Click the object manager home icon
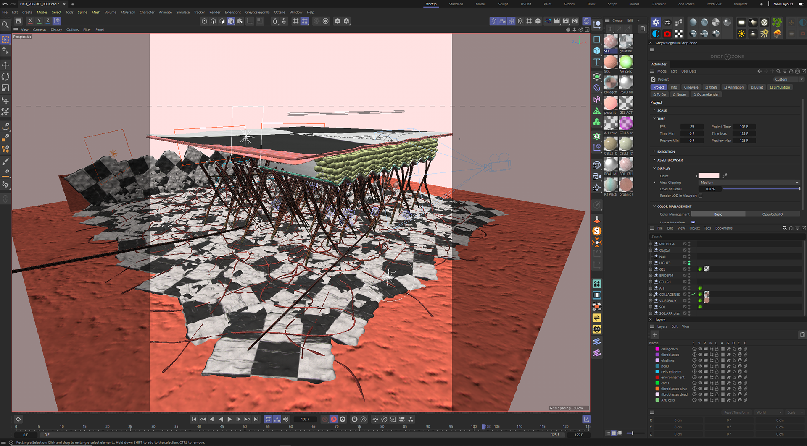Viewport: 807px width, 446px height. (791, 228)
